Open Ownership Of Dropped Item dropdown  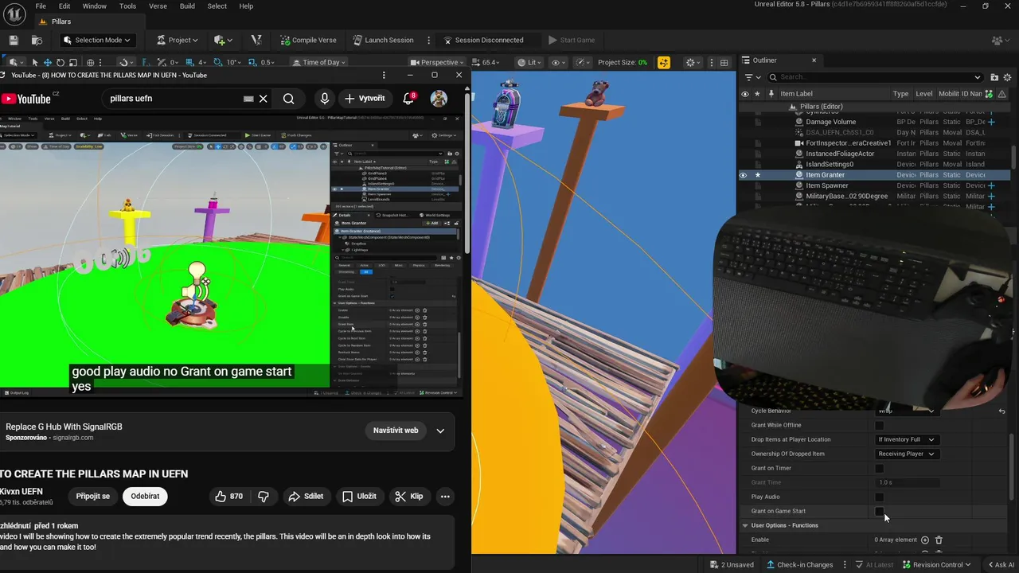(x=907, y=454)
